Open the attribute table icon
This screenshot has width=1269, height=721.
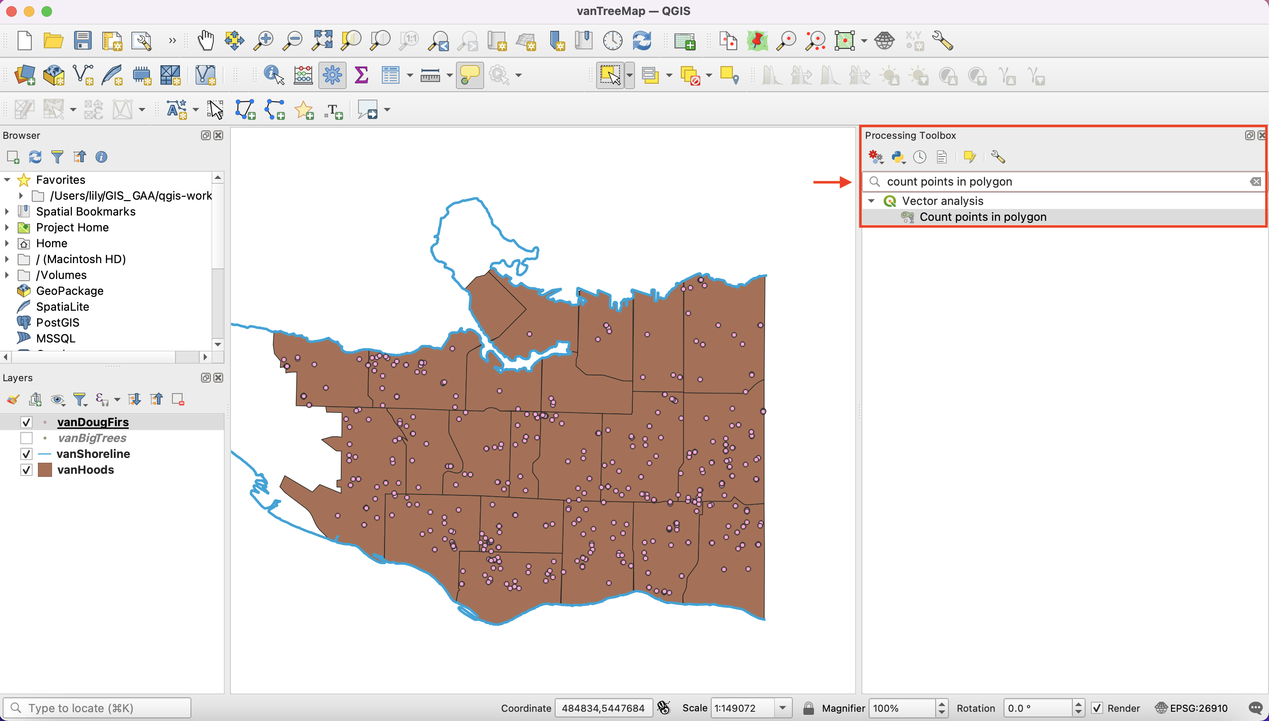click(x=390, y=75)
